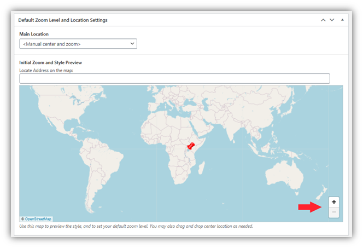Click the map usage hint text

[x=136, y=226]
